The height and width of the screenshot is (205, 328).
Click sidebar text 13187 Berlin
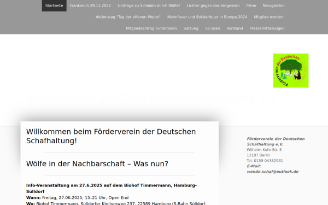tap(259, 155)
